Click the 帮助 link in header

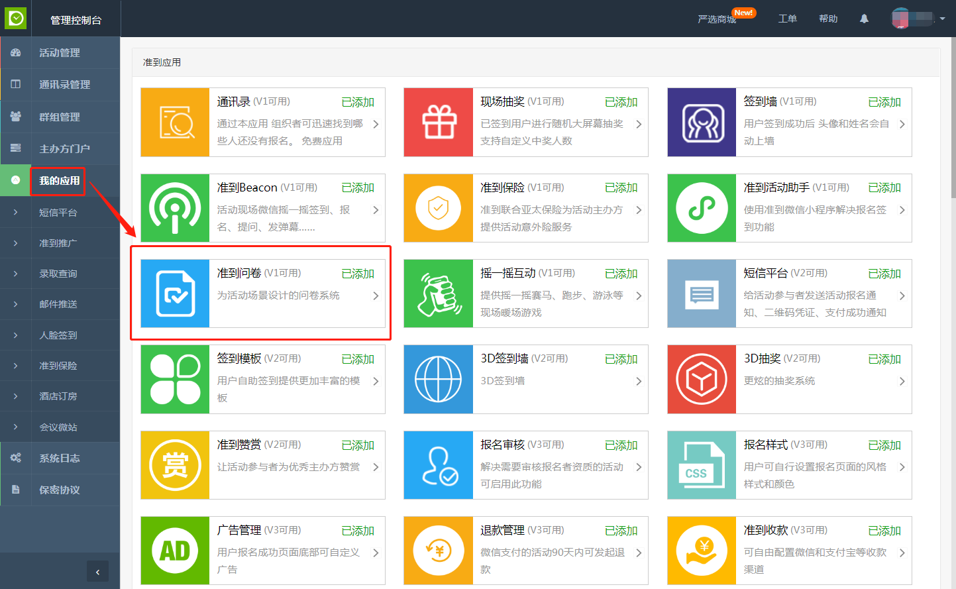[828, 19]
